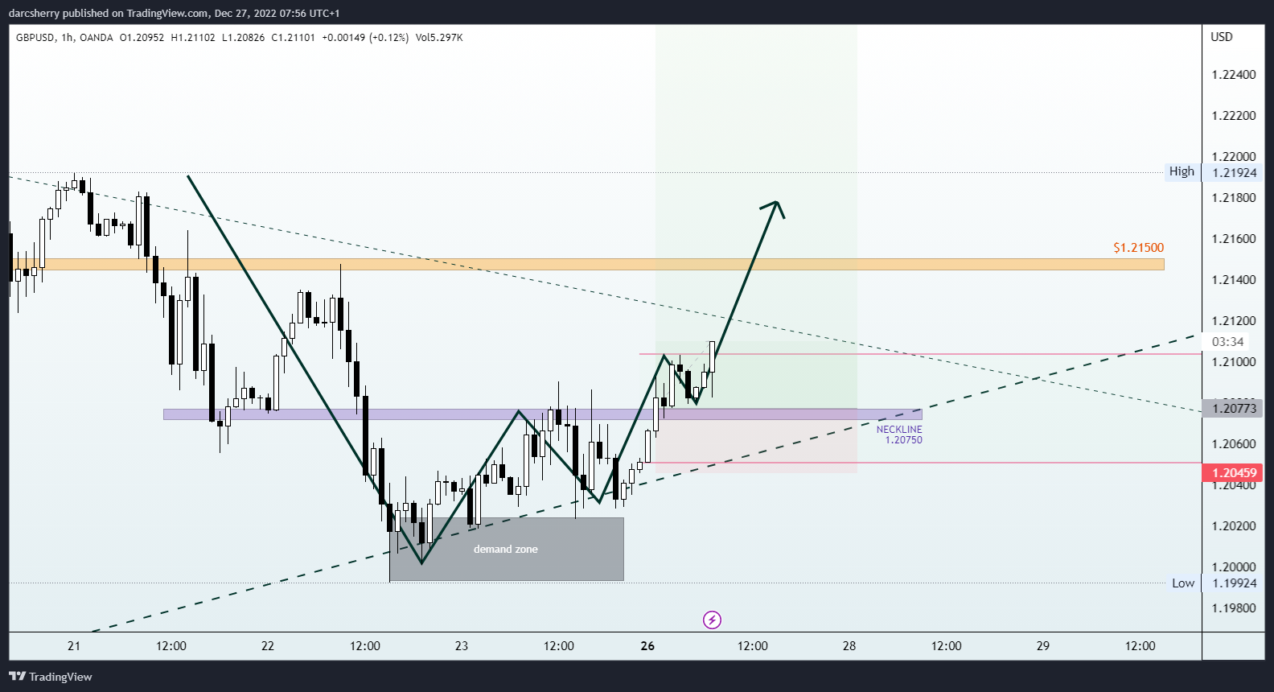Click the 1.19800 price scale value
Viewport: 1274px width, 692px height.
pos(1234,608)
